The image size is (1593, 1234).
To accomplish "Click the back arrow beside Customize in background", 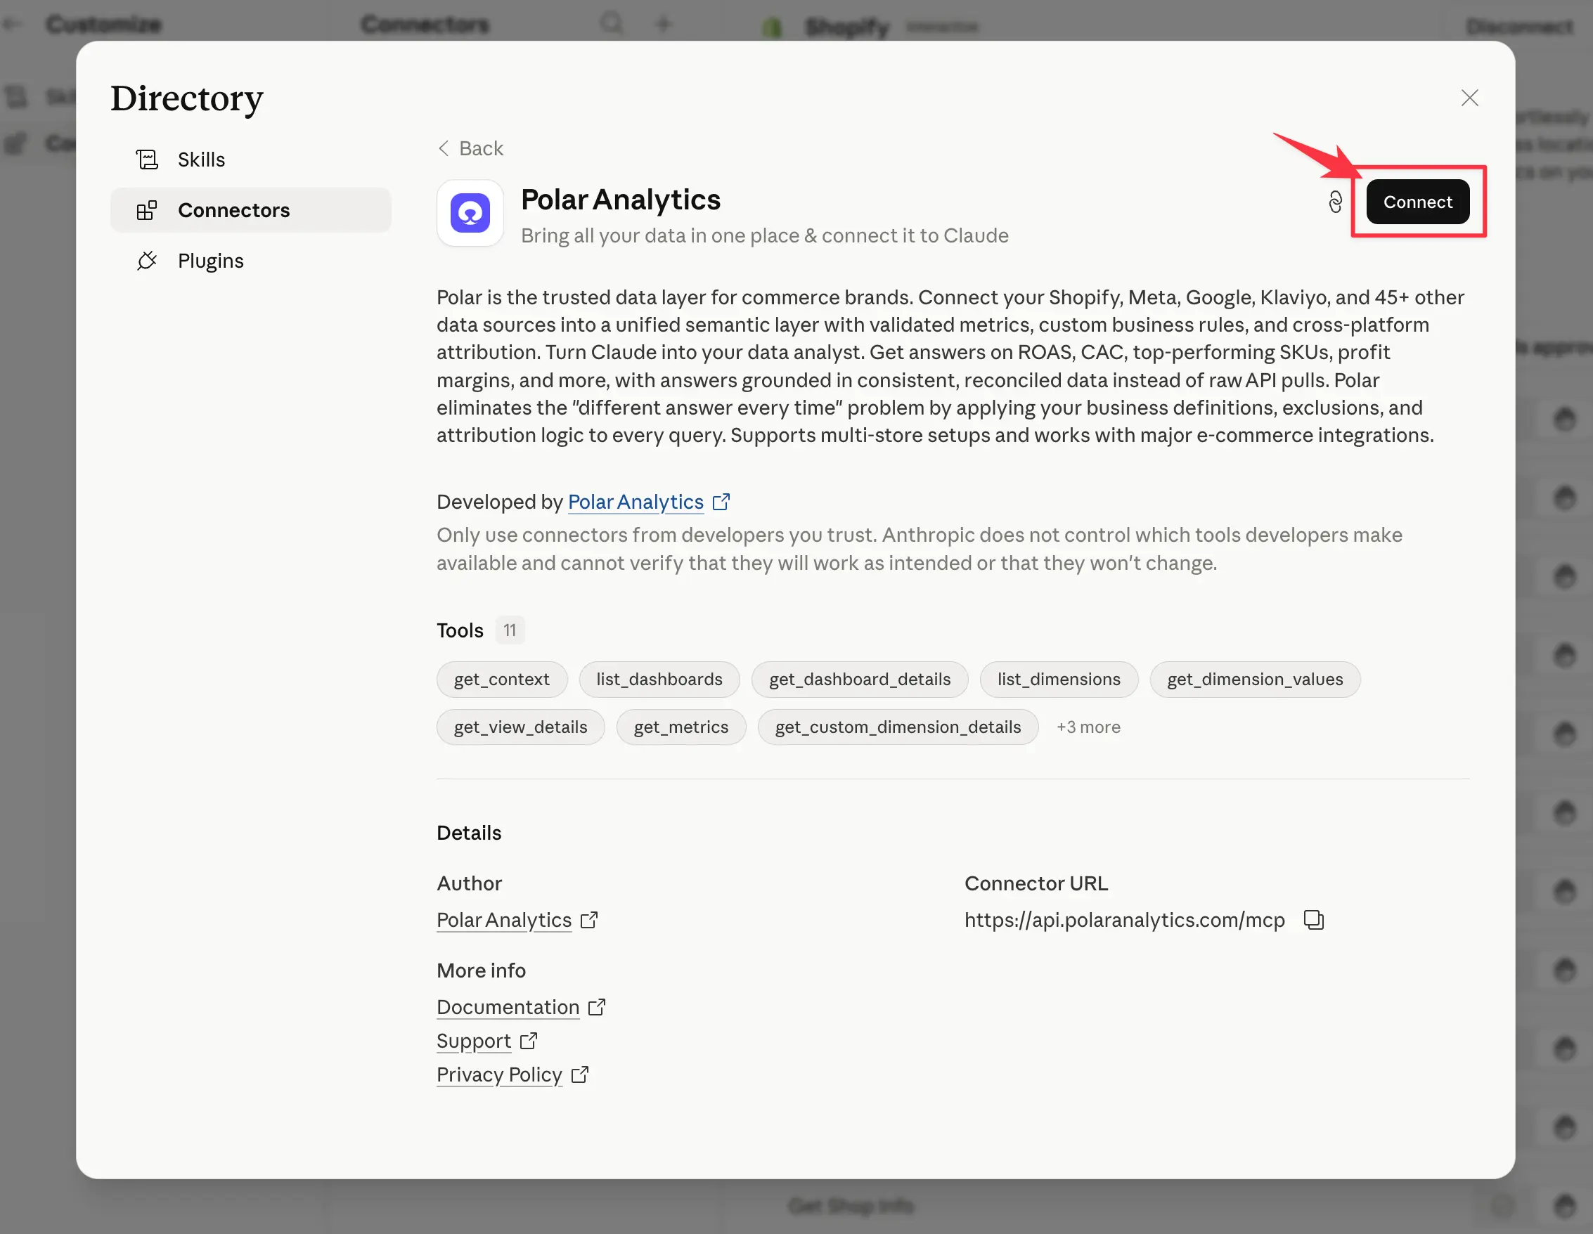I will tap(12, 24).
